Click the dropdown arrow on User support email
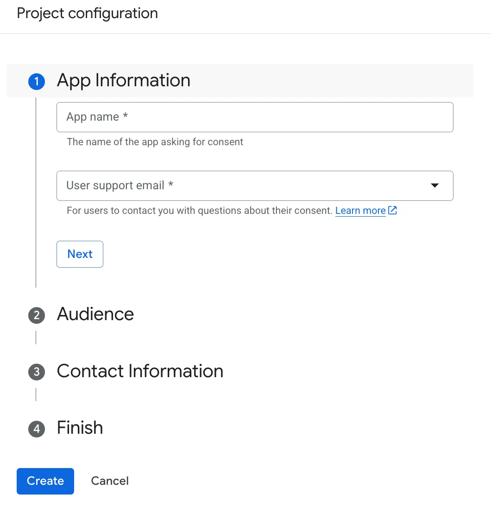 click(434, 186)
